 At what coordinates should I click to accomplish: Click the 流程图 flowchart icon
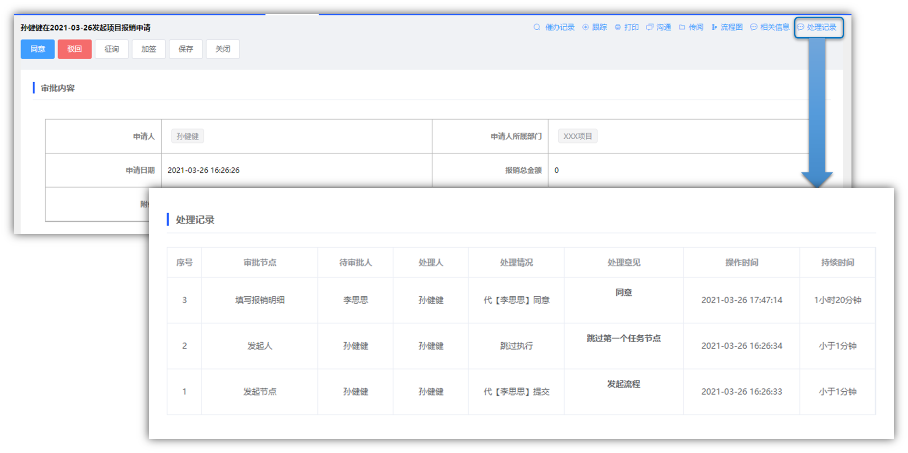tap(714, 27)
